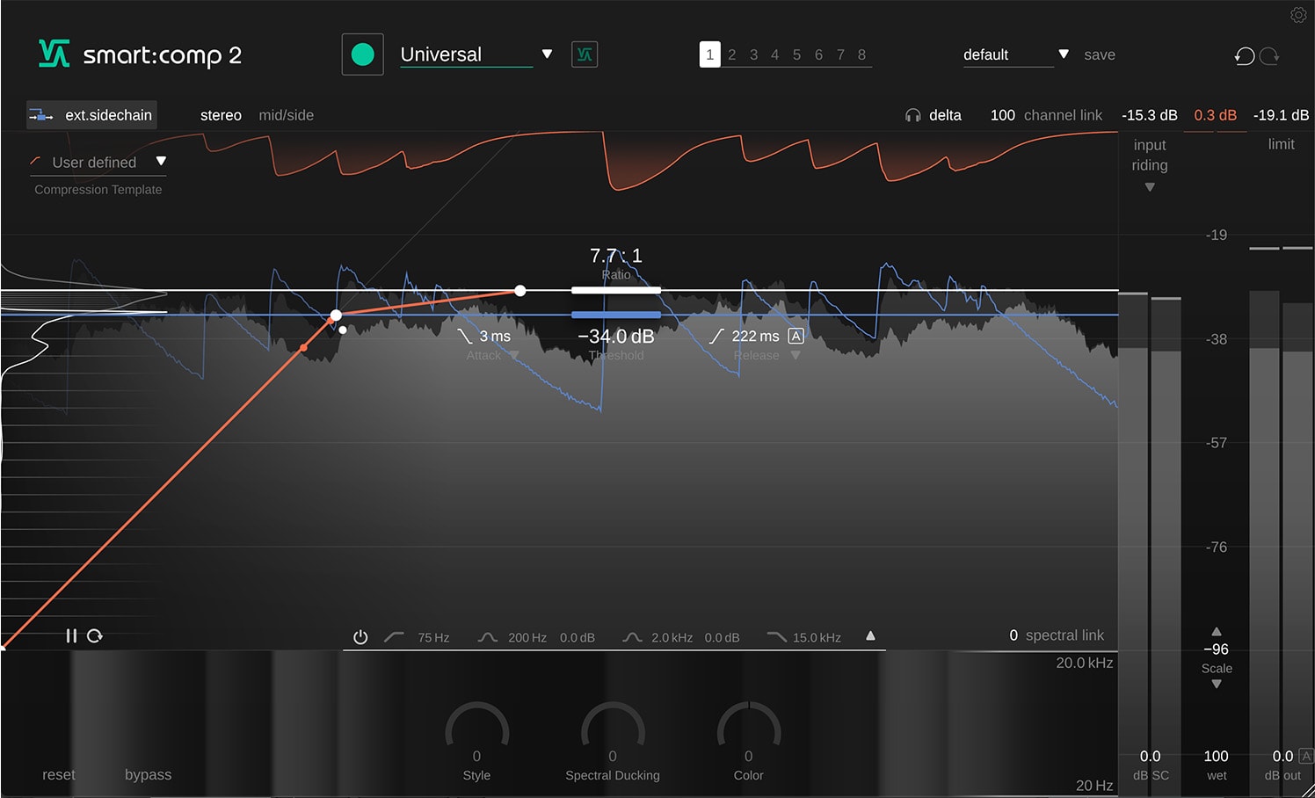Click the Scale down arrow
Screen dimensions: 1315x798
pos(1217,684)
